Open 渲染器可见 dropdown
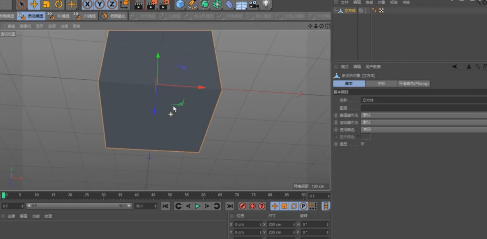487x239 pixels. [x=424, y=122]
